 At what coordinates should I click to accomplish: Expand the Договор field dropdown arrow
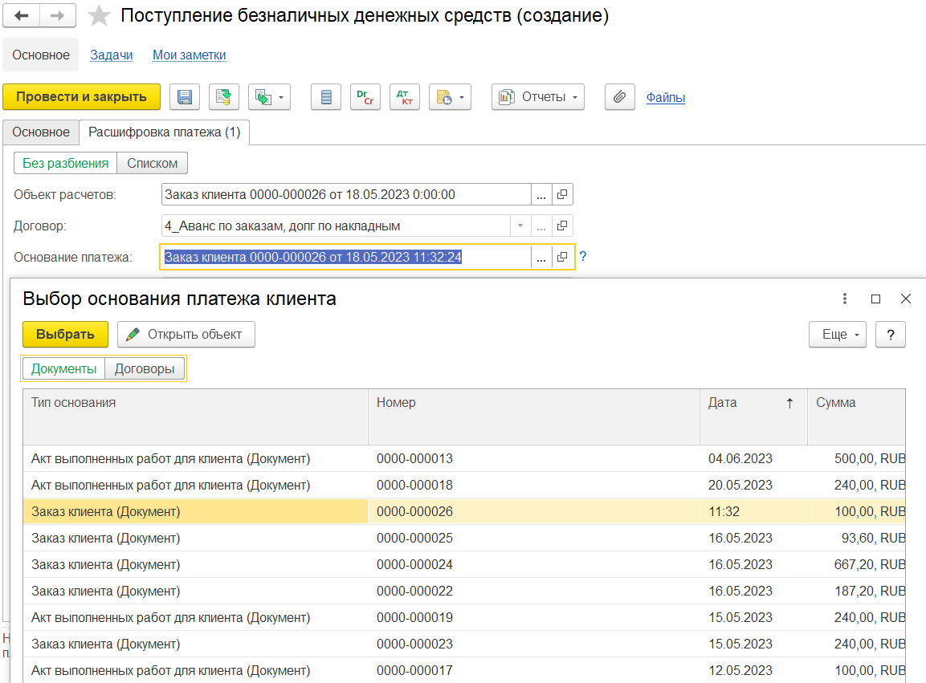click(520, 226)
